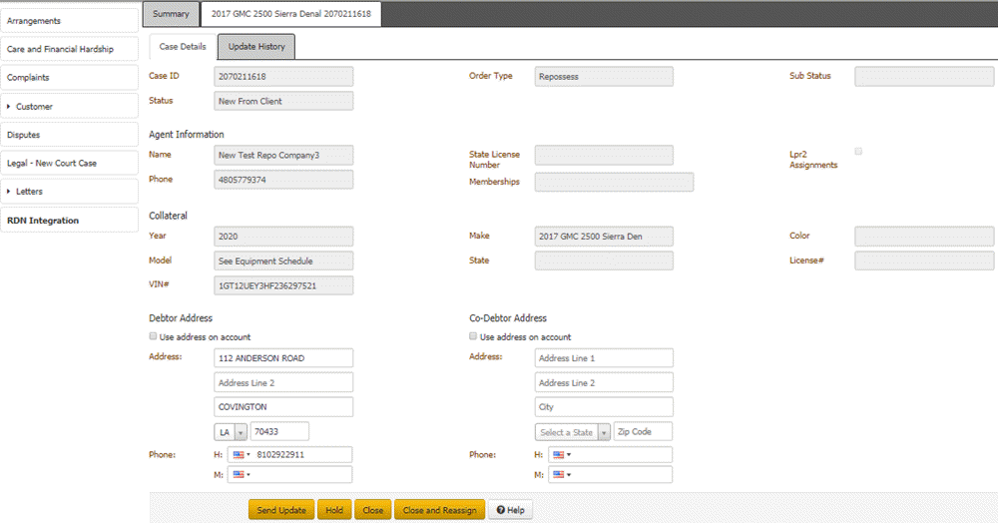Screen dimensions: 998x523
Task: Switch to the Summary tab
Action: (x=171, y=14)
